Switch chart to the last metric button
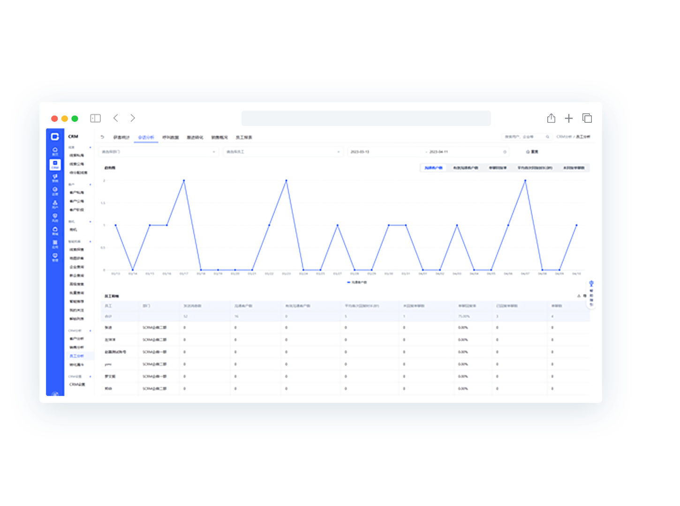The width and height of the screenshot is (680, 506). tap(574, 168)
